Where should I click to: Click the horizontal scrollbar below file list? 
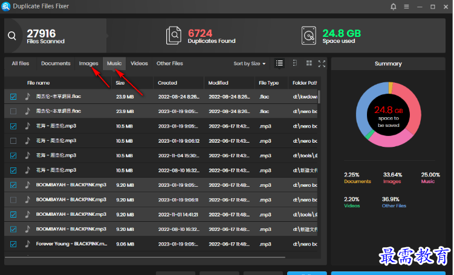144,257
